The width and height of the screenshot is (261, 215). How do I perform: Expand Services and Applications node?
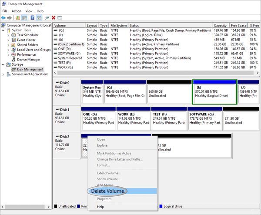tap(3, 74)
